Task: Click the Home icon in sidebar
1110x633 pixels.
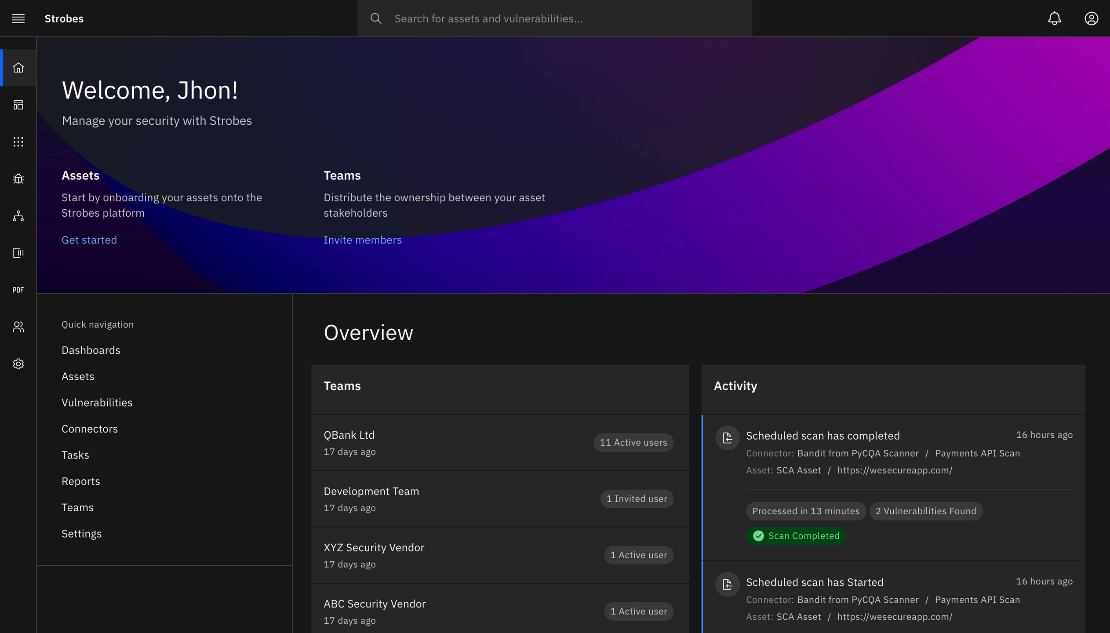Action: [x=18, y=68]
